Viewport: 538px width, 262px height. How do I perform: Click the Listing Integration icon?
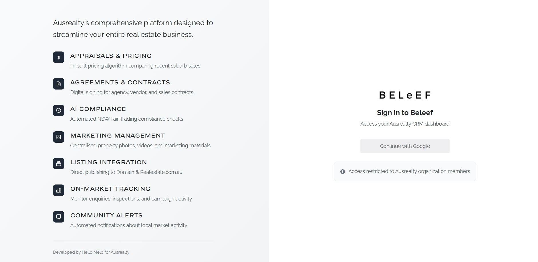pos(59,164)
